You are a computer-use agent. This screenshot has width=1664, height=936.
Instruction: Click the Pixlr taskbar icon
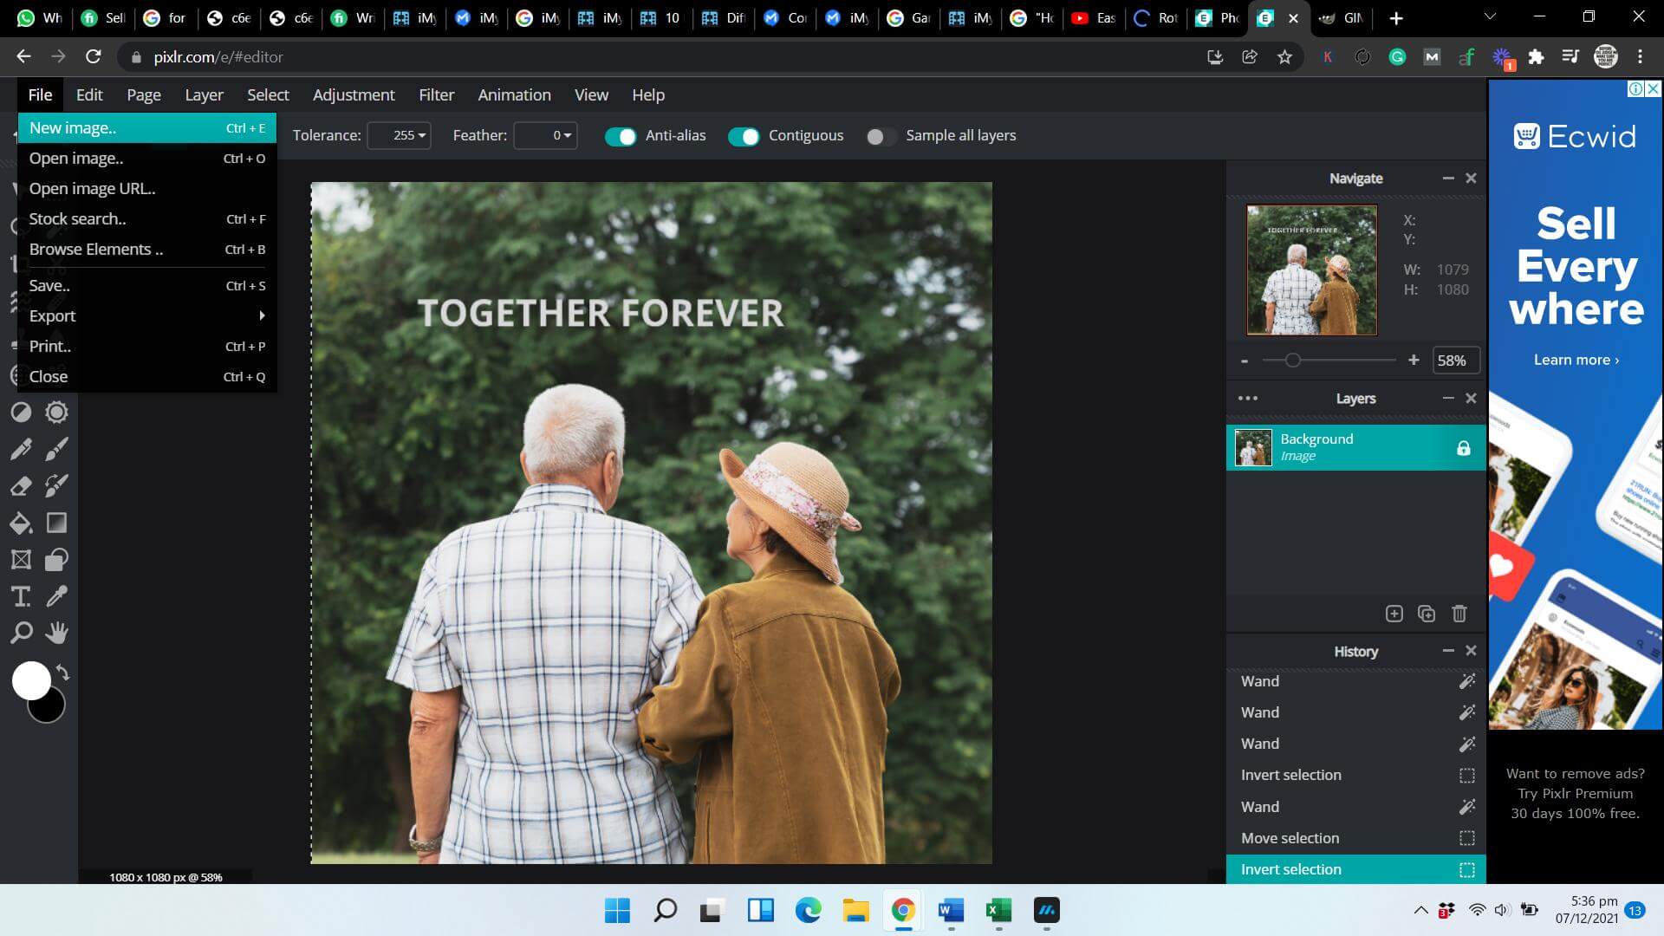pos(1046,910)
